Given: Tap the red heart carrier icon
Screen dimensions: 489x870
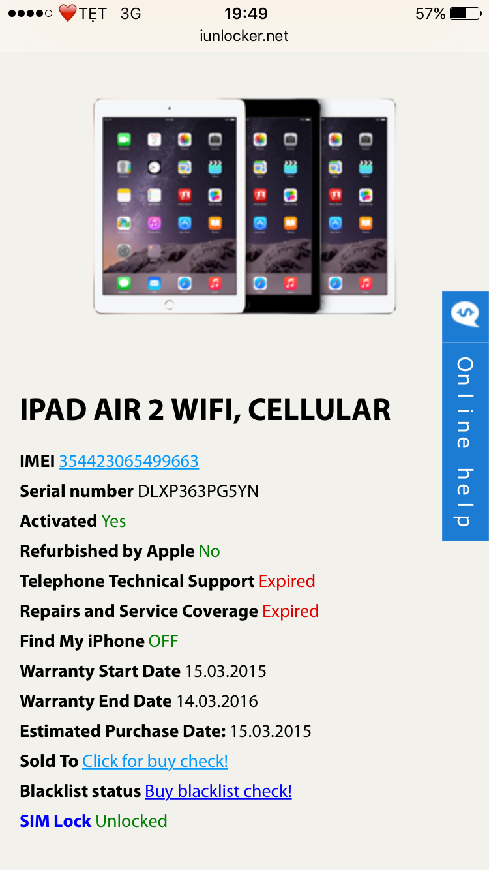Looking at the screenshot, I should pyautogui.click(x=68, y=13).
